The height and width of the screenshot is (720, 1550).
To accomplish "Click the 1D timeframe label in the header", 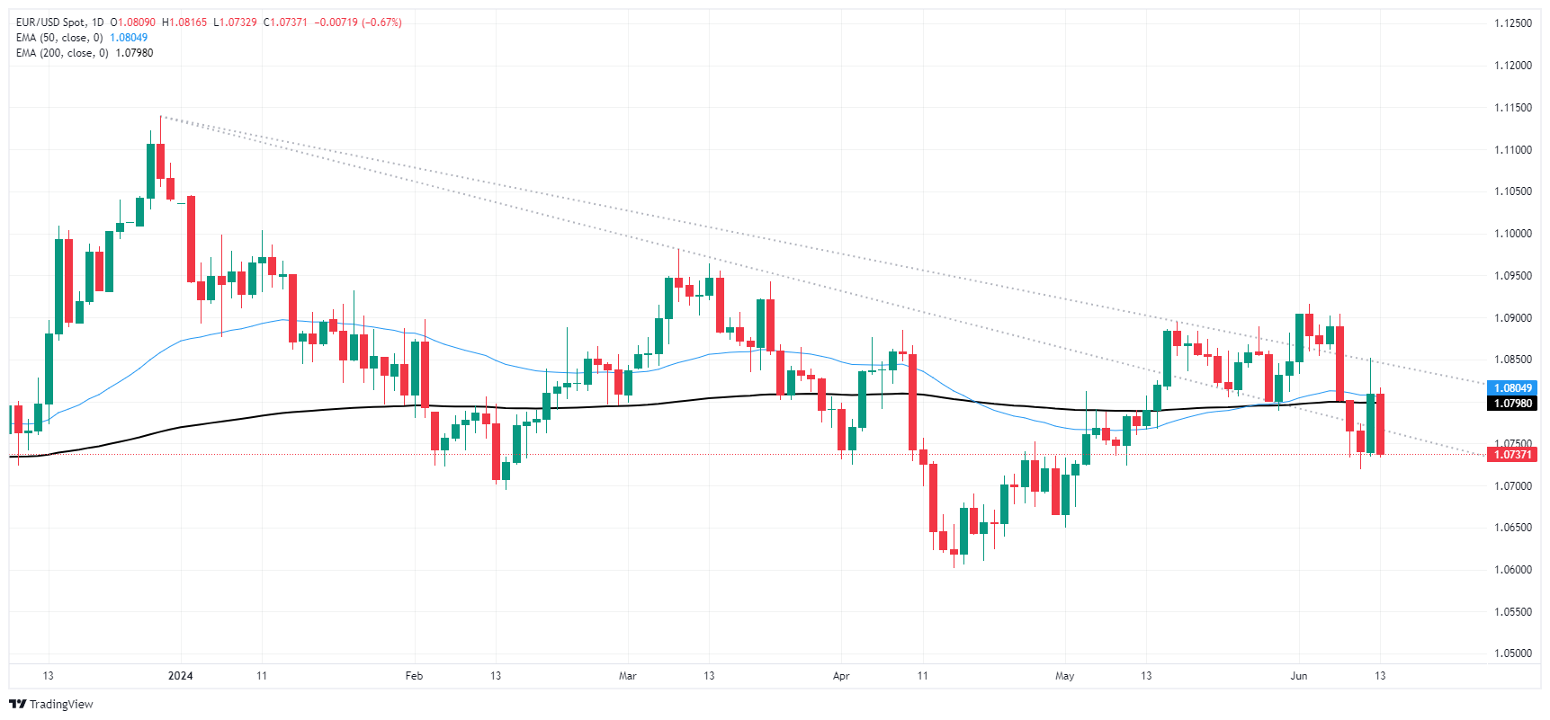I will pos(97,22).
